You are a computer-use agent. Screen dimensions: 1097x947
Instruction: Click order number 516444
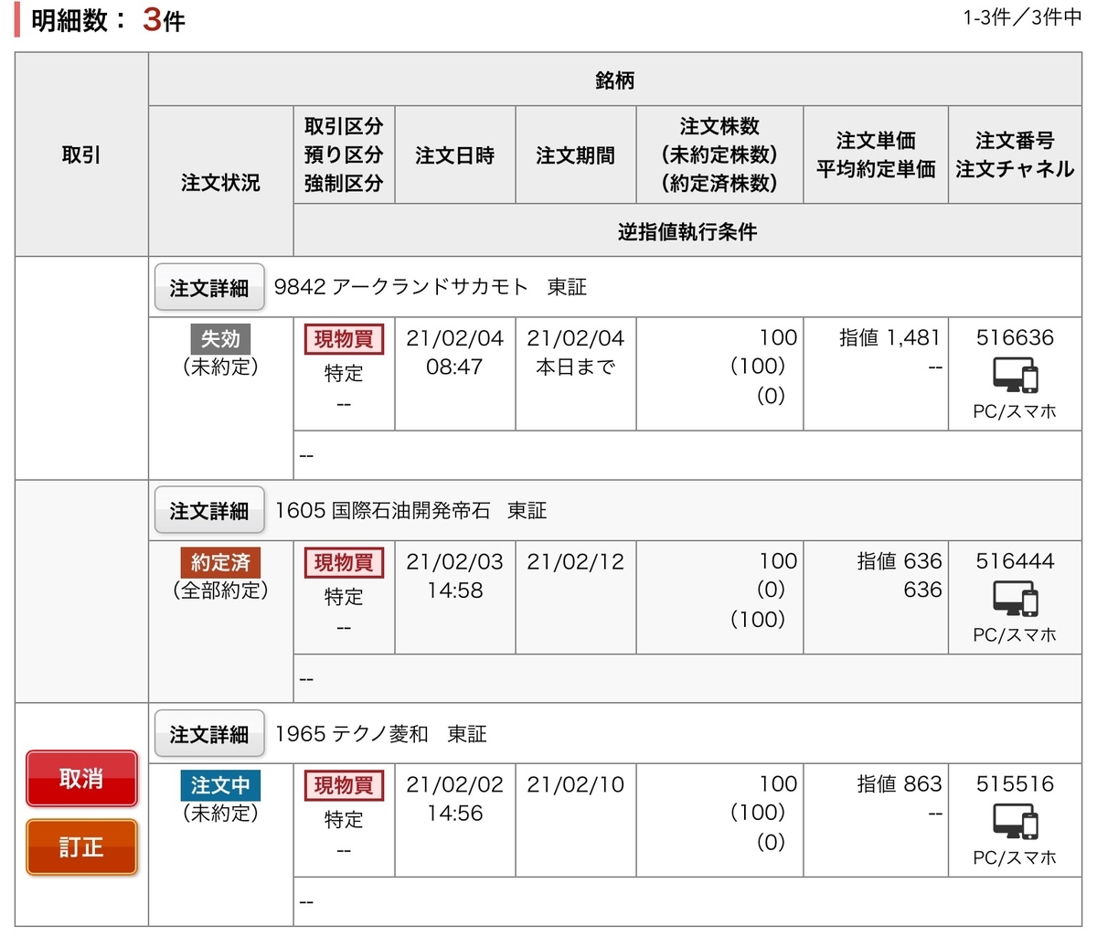[x=1015, y=561]
